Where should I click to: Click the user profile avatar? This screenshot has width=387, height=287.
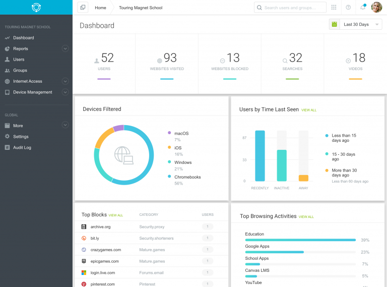click(x=376, y=8)
